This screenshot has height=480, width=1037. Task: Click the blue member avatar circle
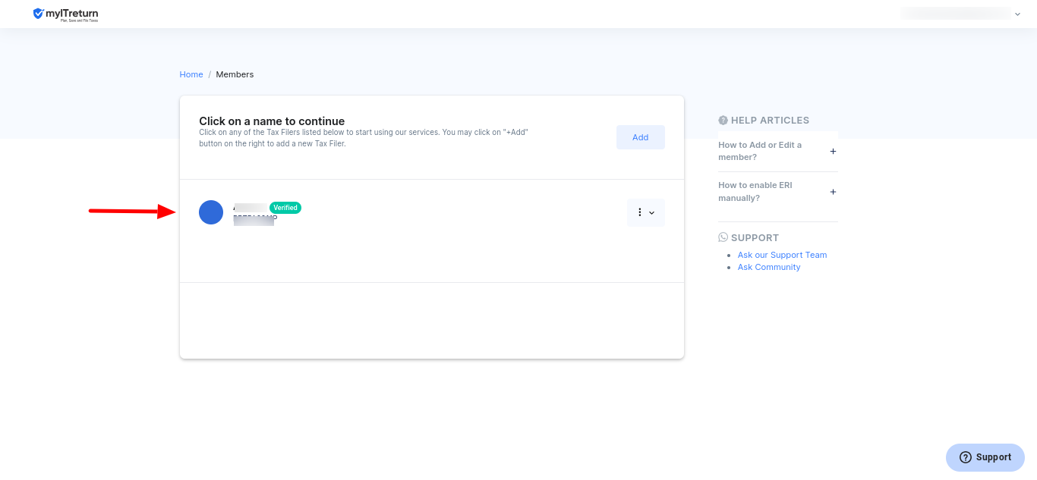(x=211, y=212)
